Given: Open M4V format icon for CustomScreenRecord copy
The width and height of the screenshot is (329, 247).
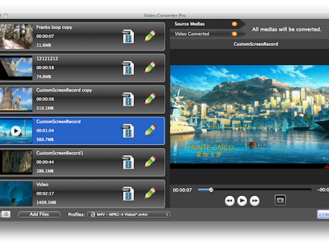Looking at the screenshot, I should [x=128, y=100].
